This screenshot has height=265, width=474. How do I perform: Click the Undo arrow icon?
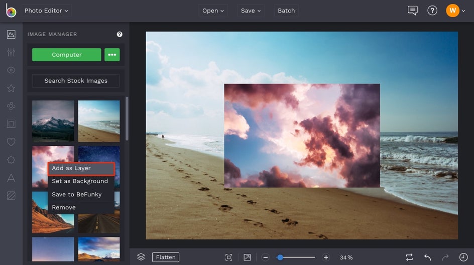[x=427, y=257]
